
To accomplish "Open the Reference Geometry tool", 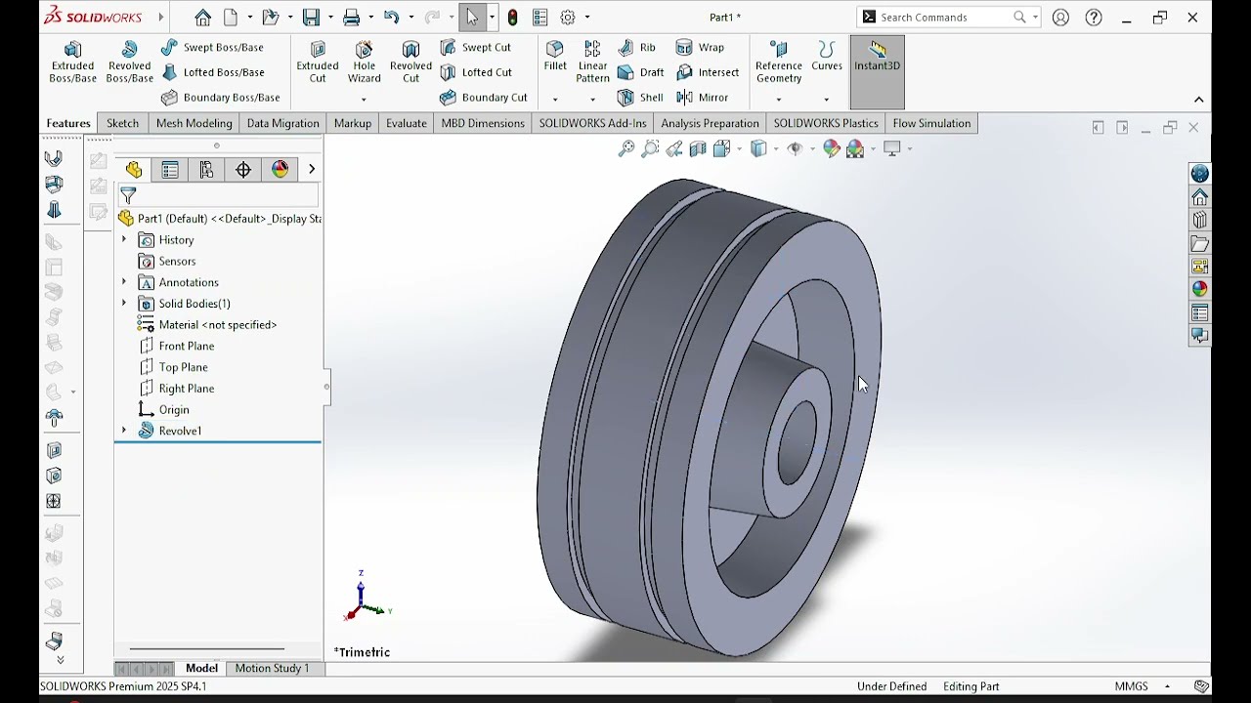I will [x=779, y=62].
